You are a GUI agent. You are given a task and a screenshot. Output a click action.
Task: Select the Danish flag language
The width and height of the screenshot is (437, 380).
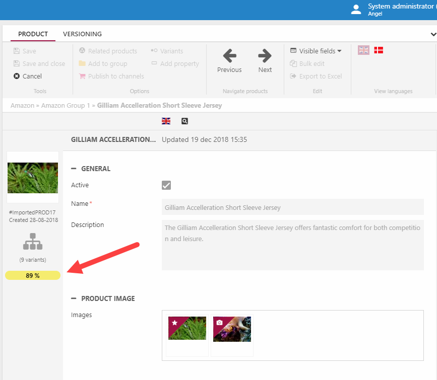tap(379, 50)
